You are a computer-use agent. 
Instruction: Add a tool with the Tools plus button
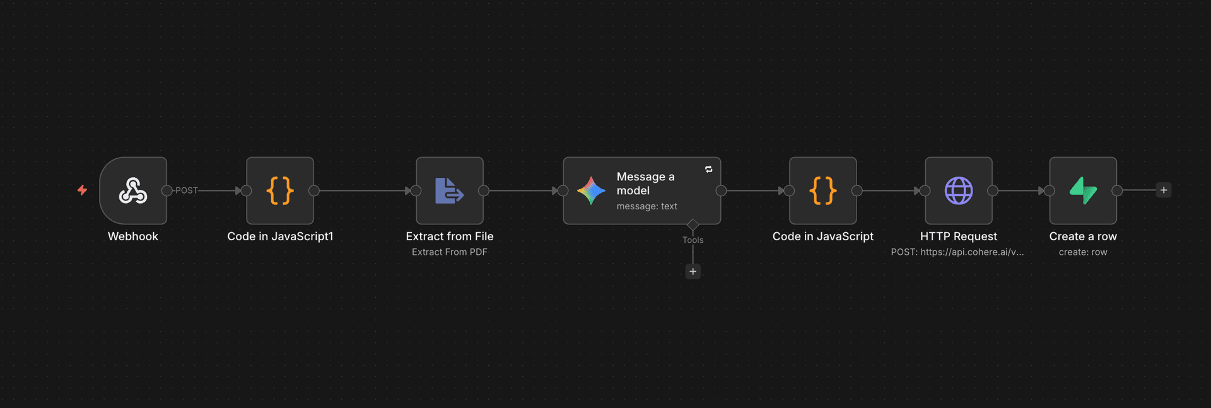[693, 271]
